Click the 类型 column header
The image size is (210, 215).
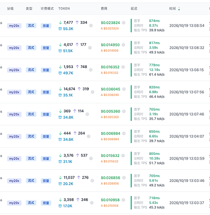pos(29,9)
